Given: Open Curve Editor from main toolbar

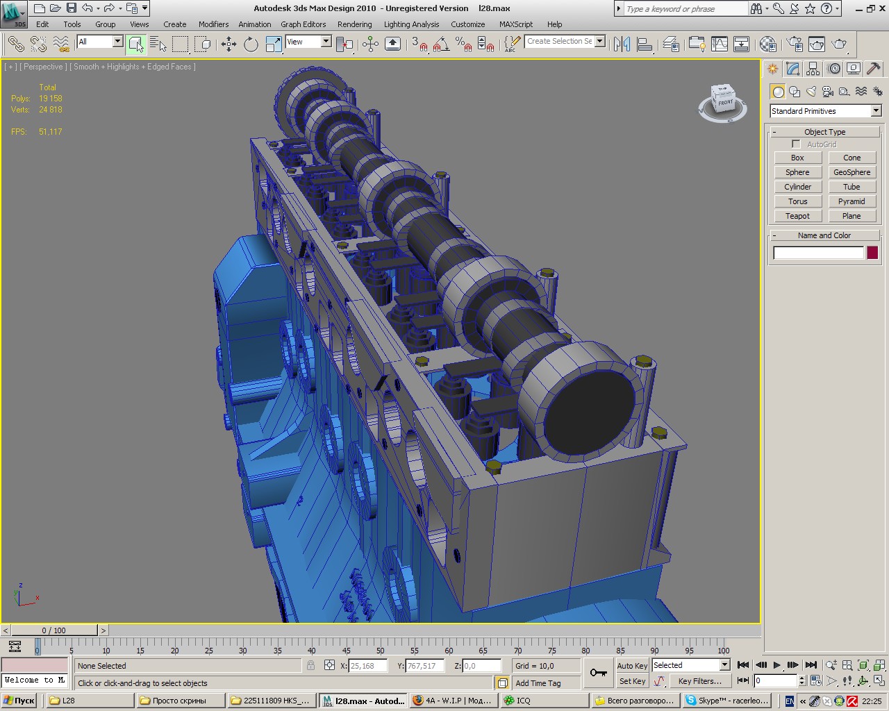Looking at the screenshot, I should (x=720, y=44).
